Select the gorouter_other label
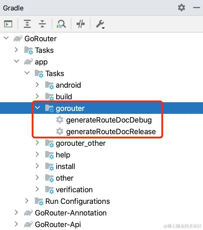This screenshot has height=230, width=203. (x=81, y=143)
